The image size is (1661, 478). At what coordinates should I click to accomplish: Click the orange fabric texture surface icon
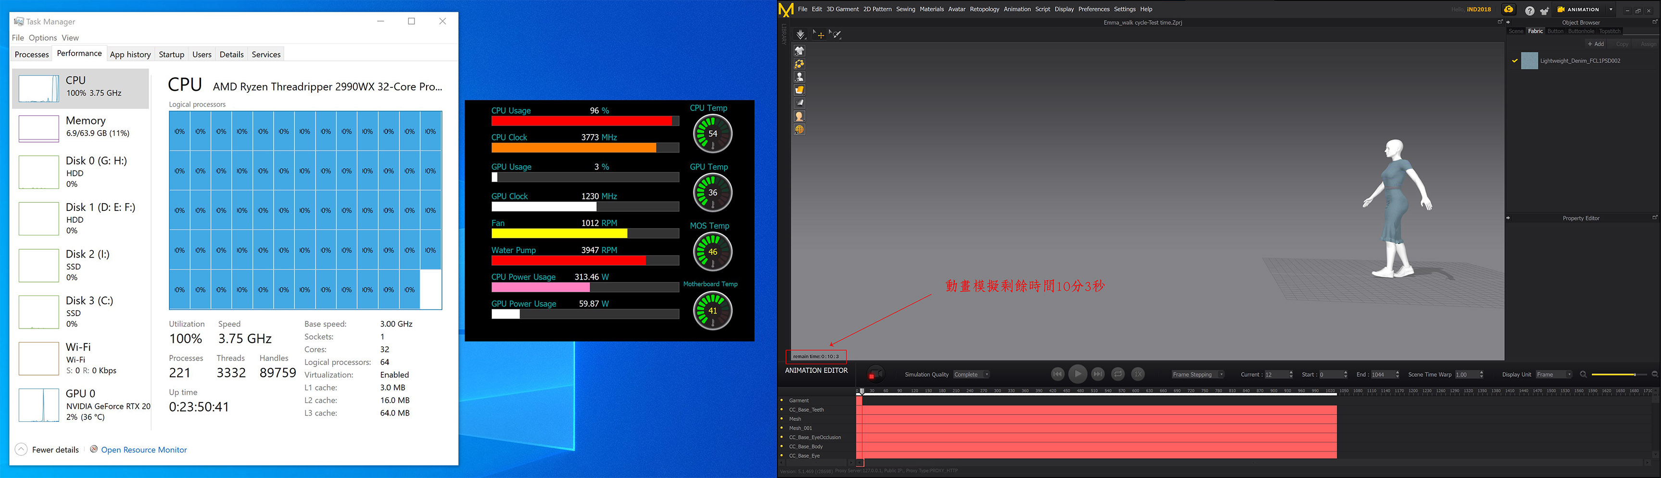tap(800, 90)
